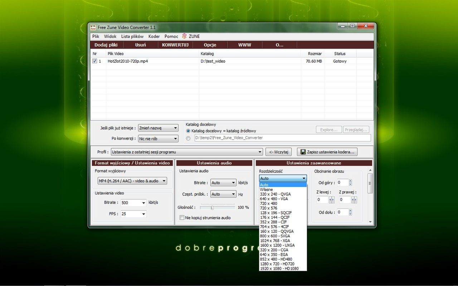Expand the Profil dropdown
458x286 pixels.
(187, 152)
